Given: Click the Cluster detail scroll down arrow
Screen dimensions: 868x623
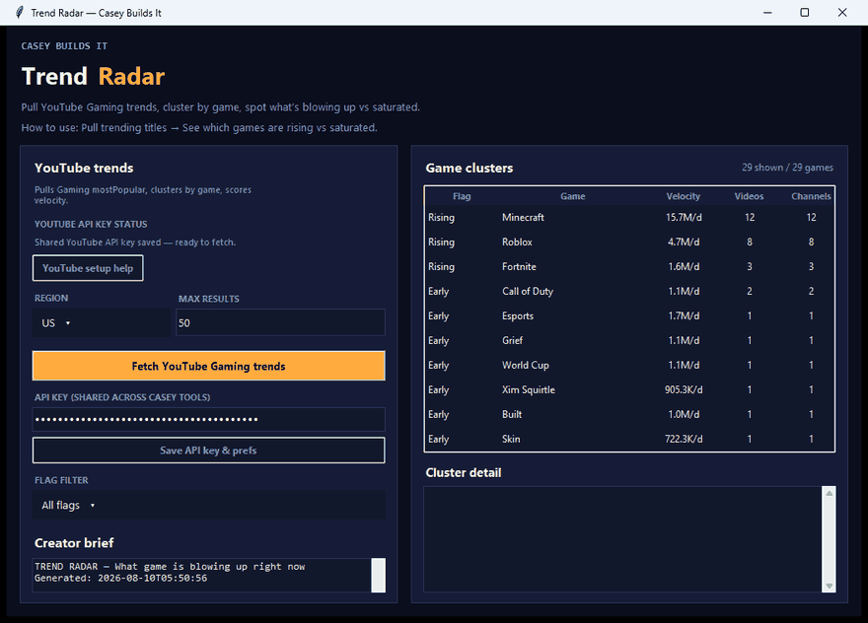Looking at the screenshot, I should tap(829, 586).
